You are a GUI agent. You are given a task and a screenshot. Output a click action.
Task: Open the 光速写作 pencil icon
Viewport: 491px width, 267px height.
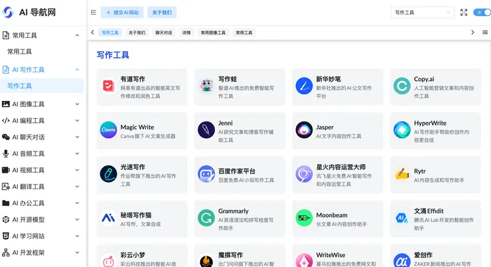108,174
